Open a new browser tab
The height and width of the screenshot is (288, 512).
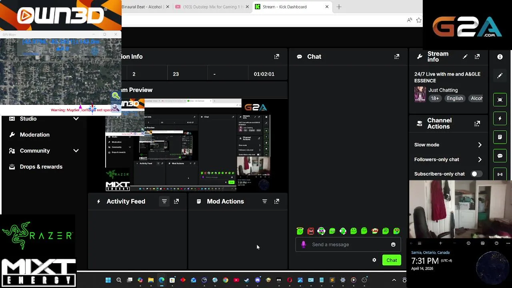coord(339,7)
